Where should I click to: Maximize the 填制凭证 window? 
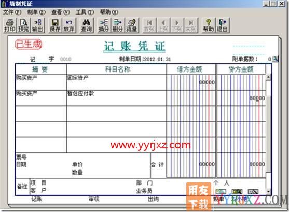274,4
